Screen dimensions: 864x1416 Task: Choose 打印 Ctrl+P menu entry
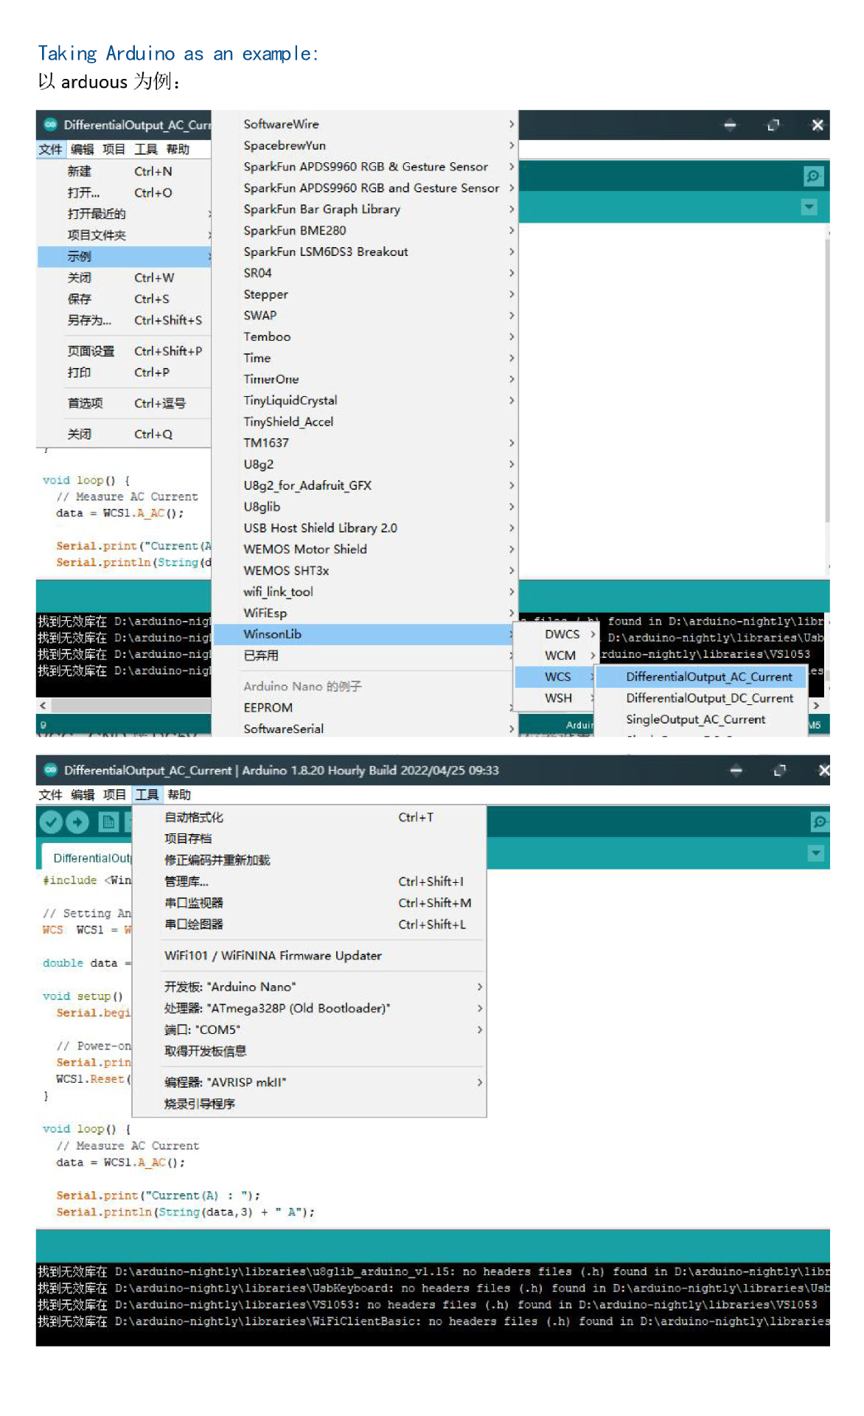[124, 372]
